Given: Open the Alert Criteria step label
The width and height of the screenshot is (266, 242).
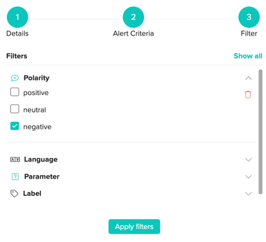Looking at the screenshot, I should click(134, 34).
